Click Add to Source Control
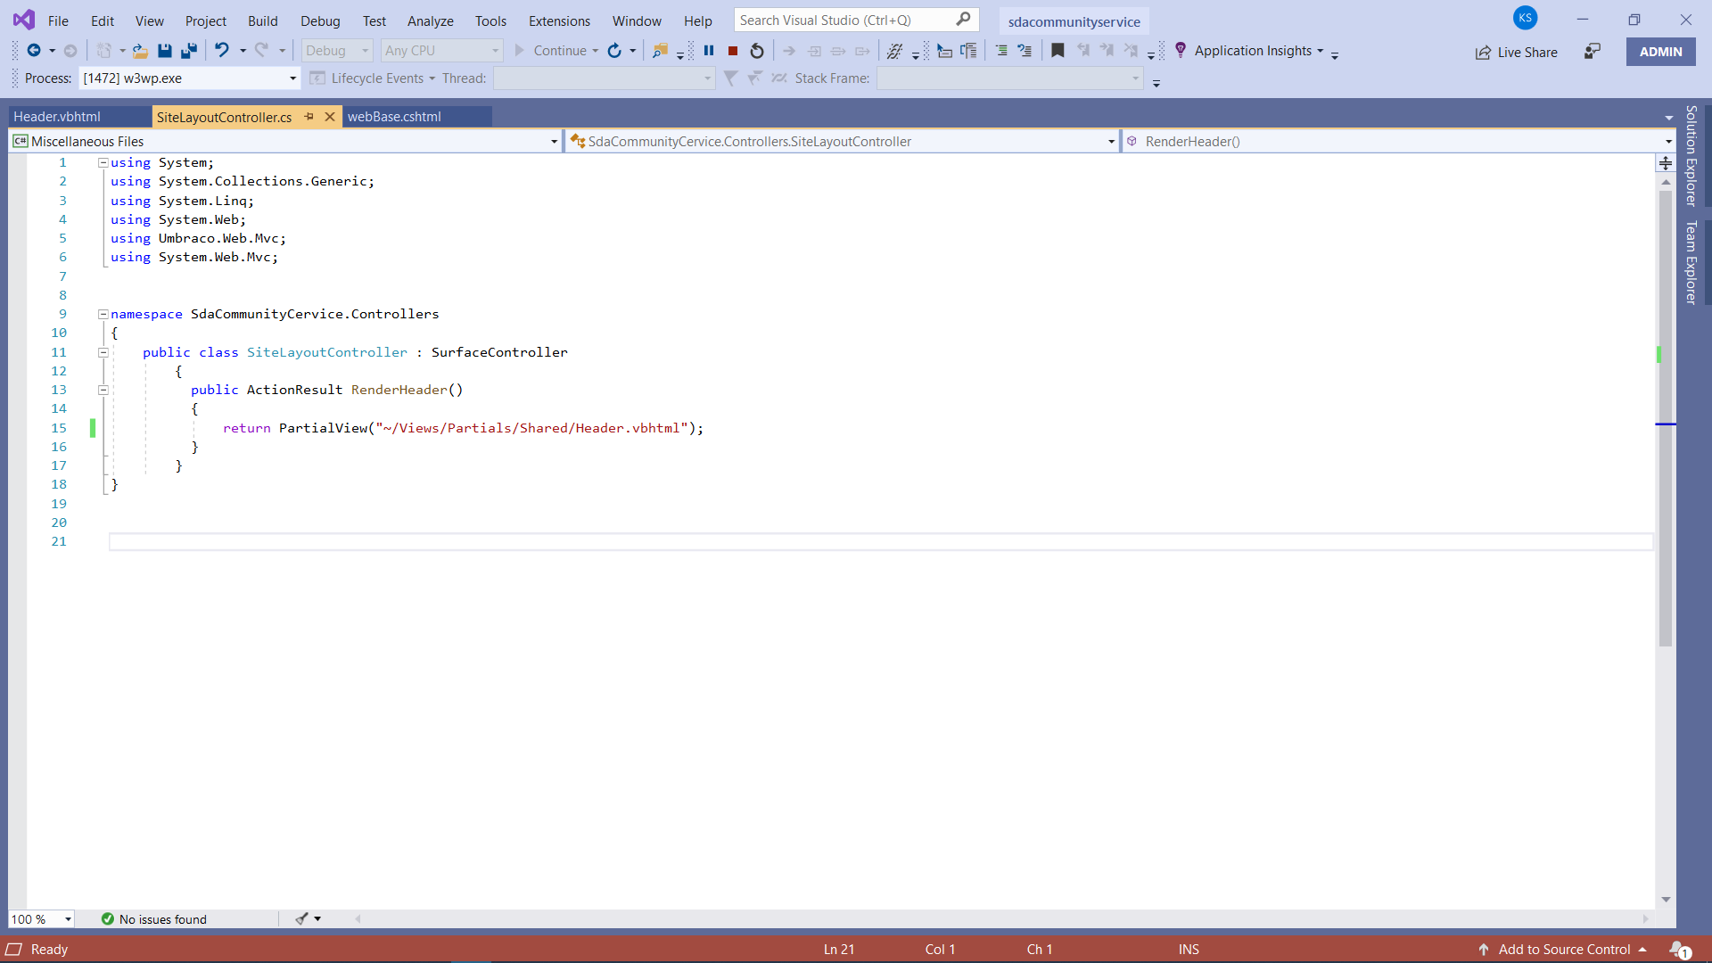This screenshot has height=963, width=1712. click(1563, 950)
